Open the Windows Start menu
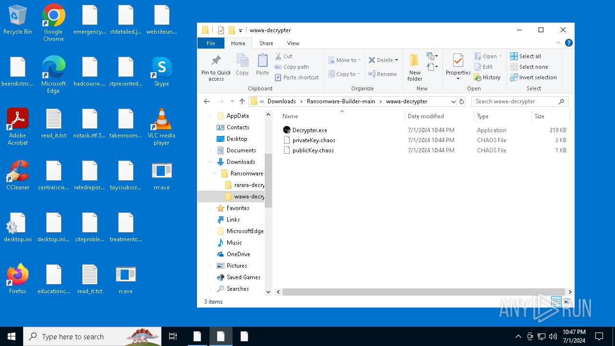 [12, 336]
